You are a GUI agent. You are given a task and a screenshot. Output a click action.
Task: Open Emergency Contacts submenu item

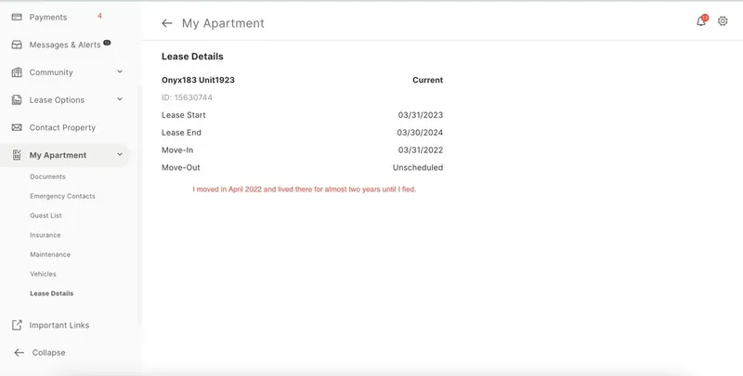tap(62, 196)
